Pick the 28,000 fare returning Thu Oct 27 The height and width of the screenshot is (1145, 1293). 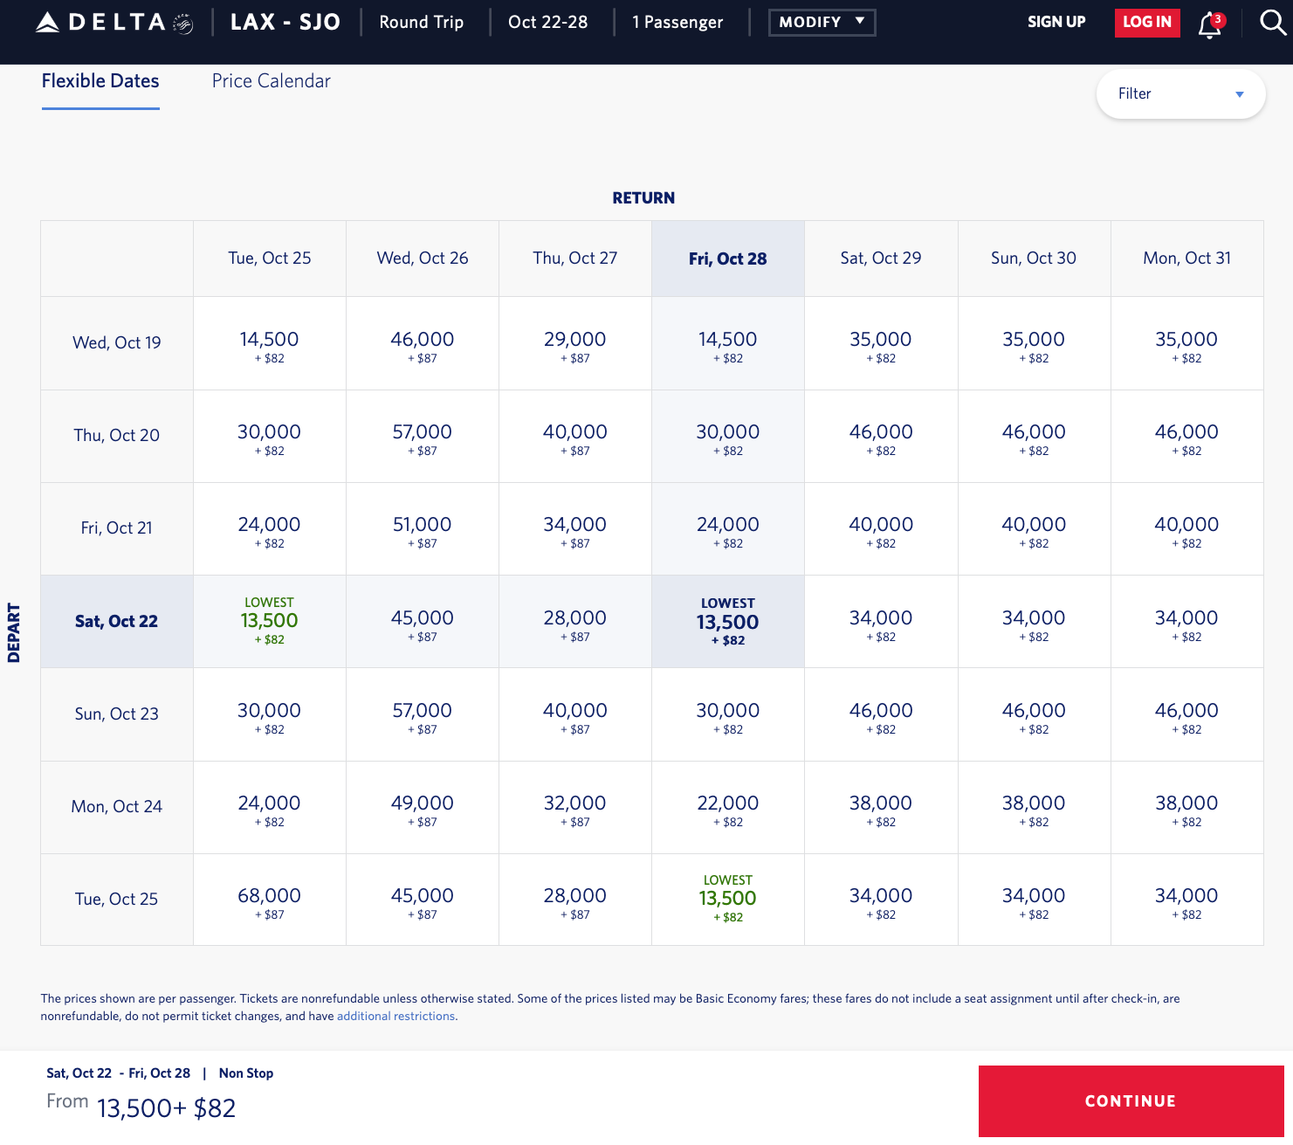point(574,621)
